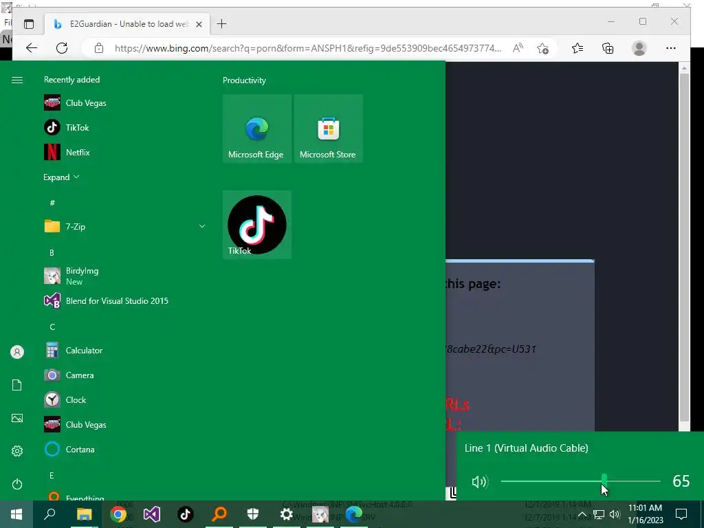
Task: Open the orange search app on taskbar
Action: 219,514
